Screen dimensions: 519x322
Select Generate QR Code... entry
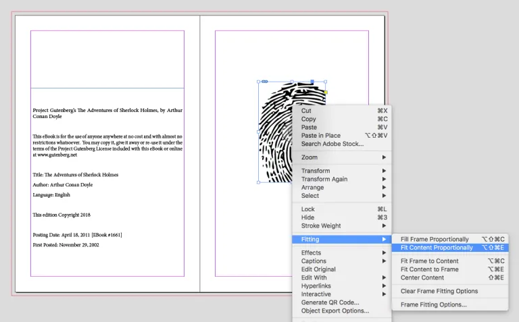pos(341,302)
